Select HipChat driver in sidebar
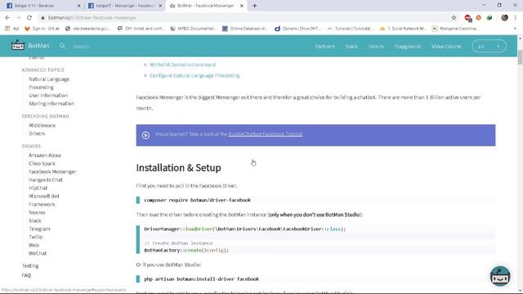Screen dimensions: 523x294 tap(38, 188)
